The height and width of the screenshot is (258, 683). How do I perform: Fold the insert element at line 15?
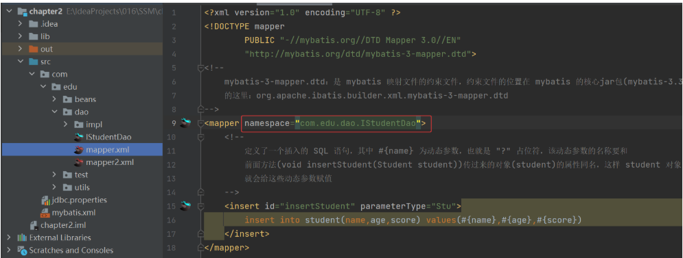(200, 206)
